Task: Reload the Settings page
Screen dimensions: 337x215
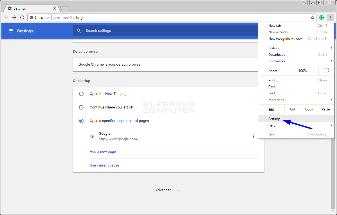Action: tap(22, 17)
